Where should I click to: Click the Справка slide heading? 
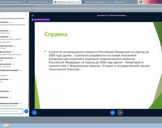tap(56, 34)
